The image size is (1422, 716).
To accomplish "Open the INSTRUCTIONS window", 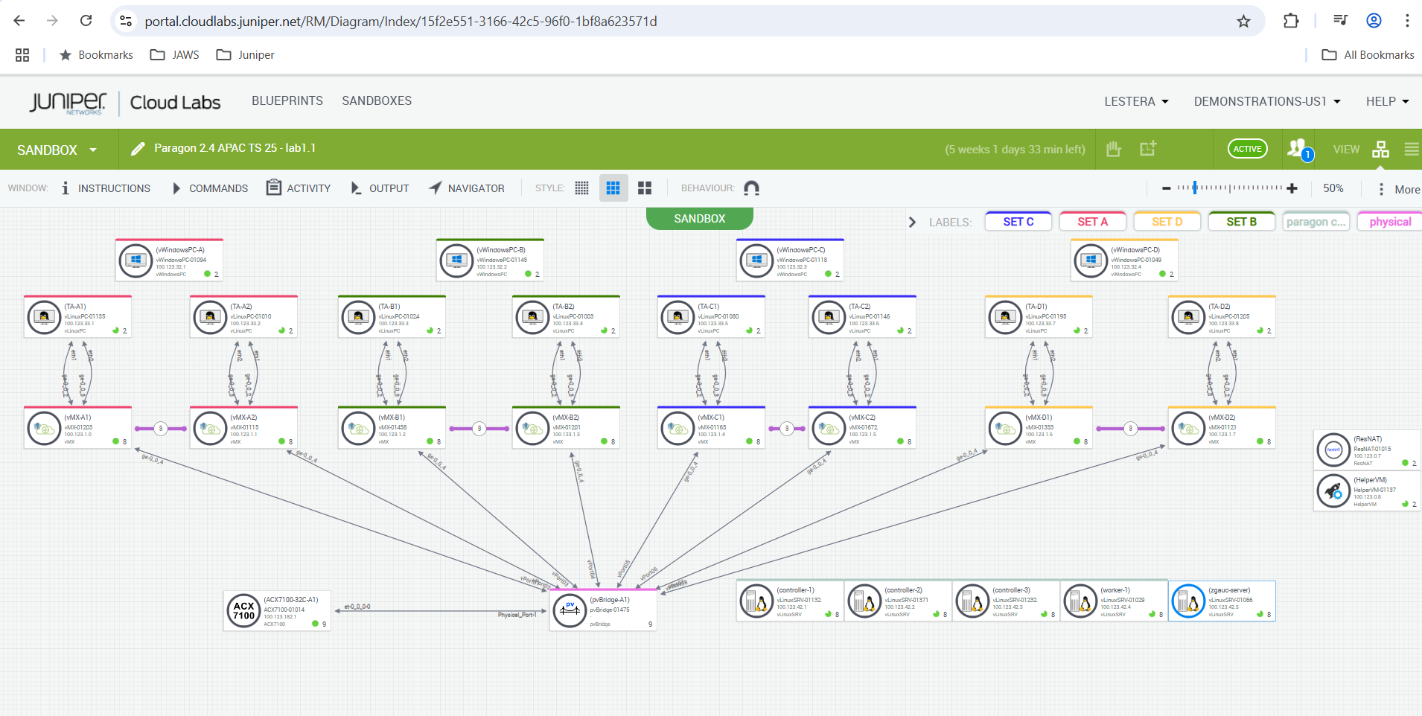I will point(106,188).
